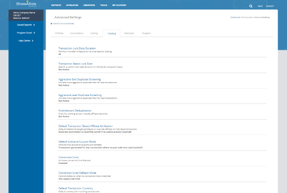
Task: Expand the Saved Reports sidebar chevron
Action: coord(34,25)
